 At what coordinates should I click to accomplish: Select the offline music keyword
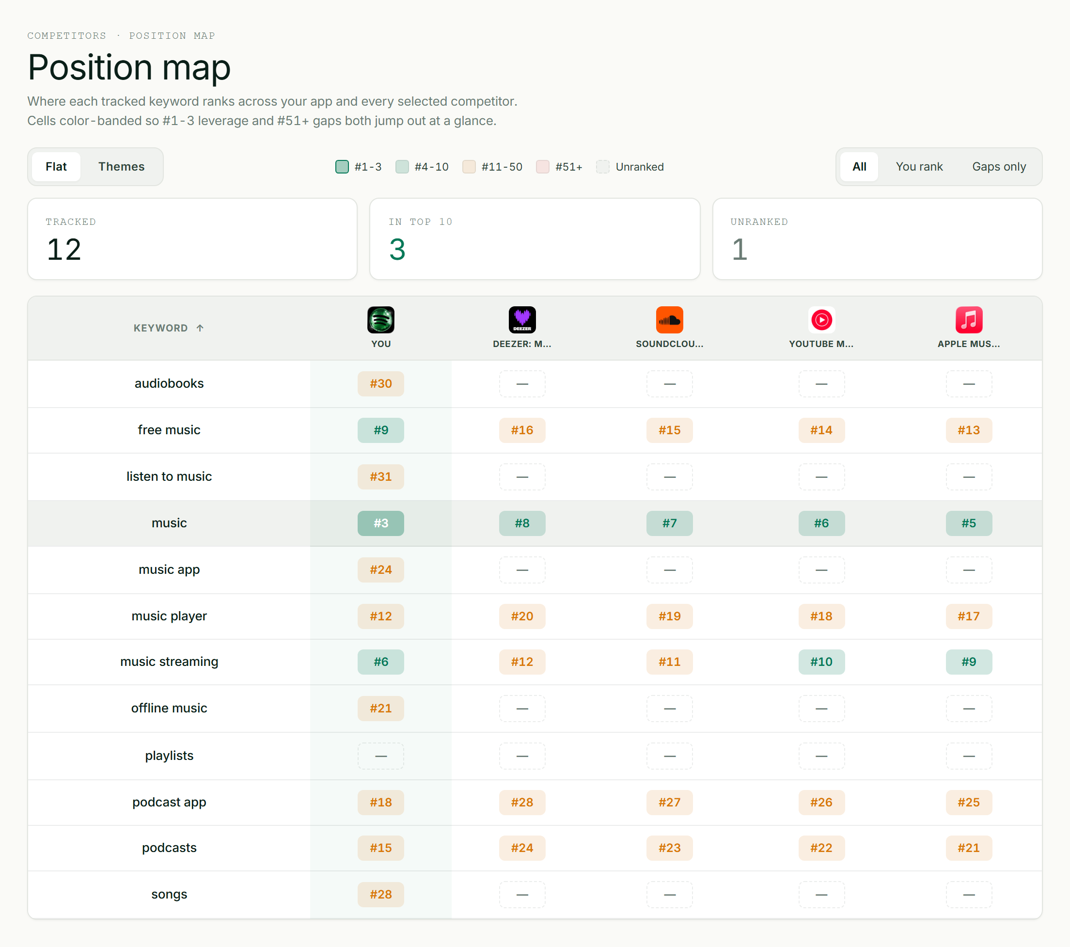[169, 708]
